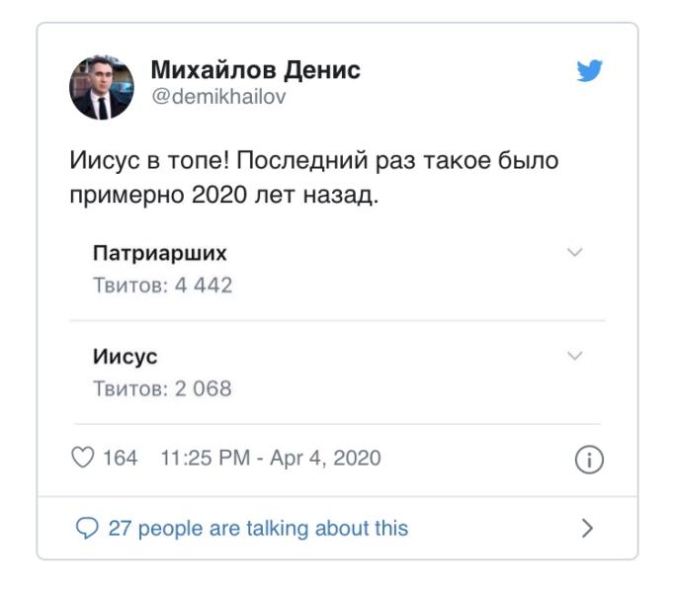This screenshot has height=593, width=674.
Task: Click the 11:25 PM - Apr 4, 2020 timestamp
Action: tap(270, 459)
